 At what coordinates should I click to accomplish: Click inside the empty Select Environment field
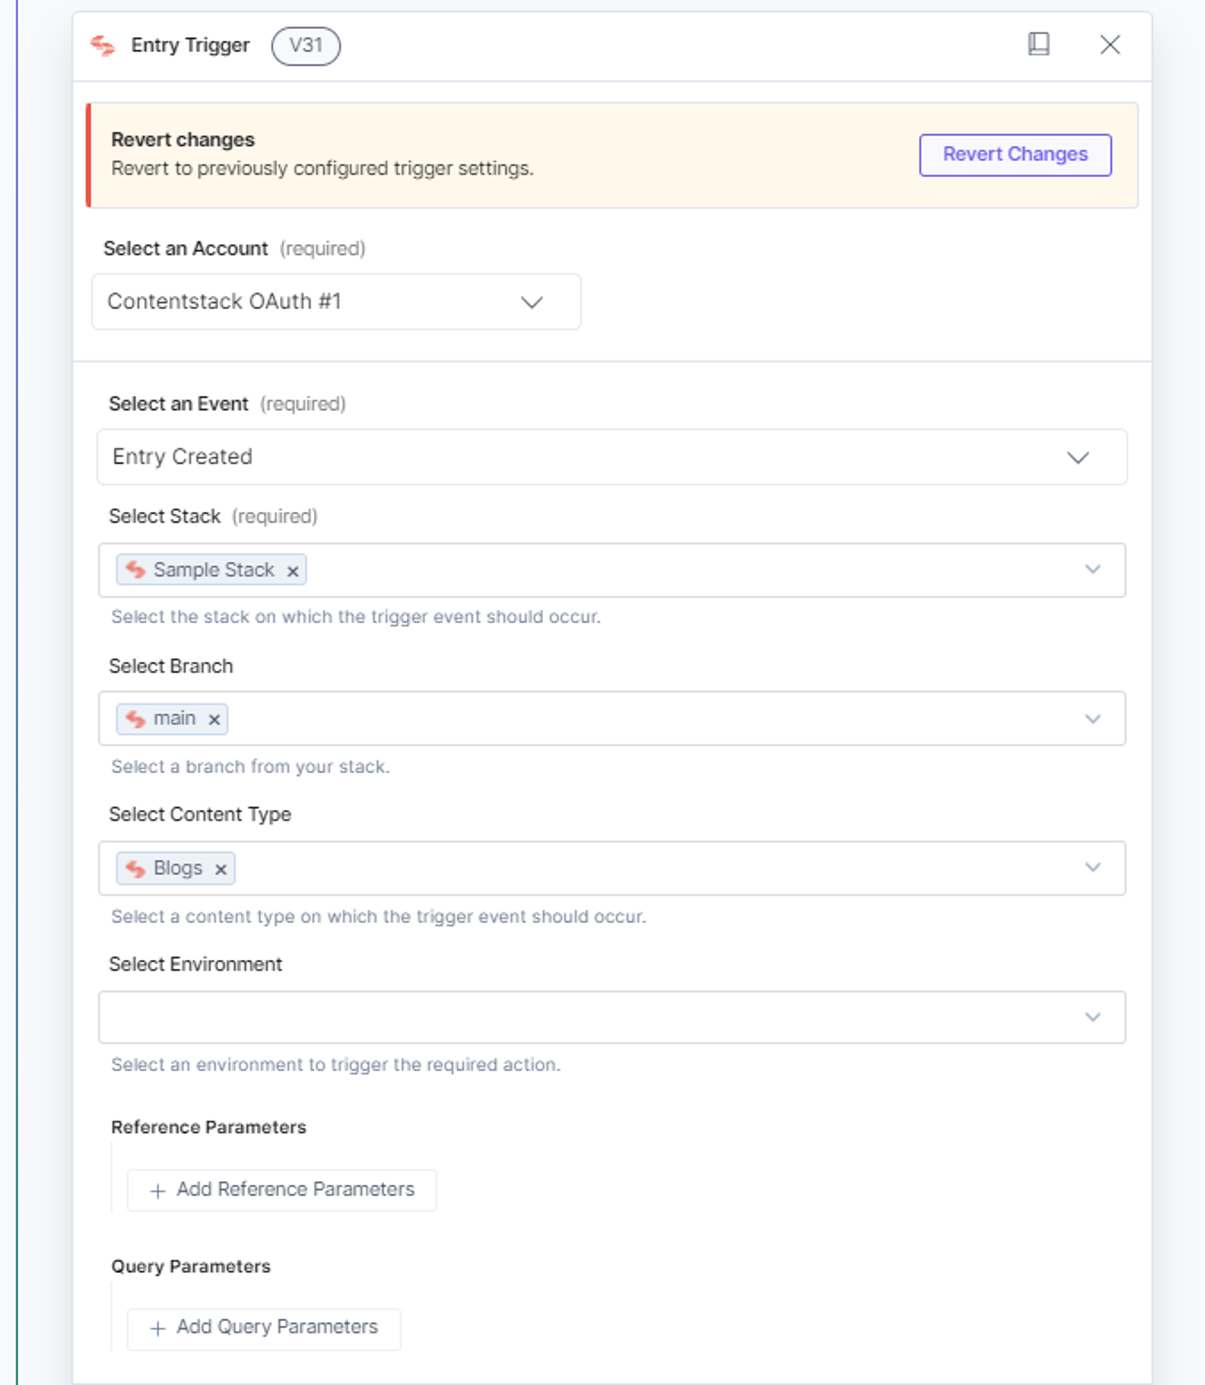pyautogui.click(x=592, y=1017)
